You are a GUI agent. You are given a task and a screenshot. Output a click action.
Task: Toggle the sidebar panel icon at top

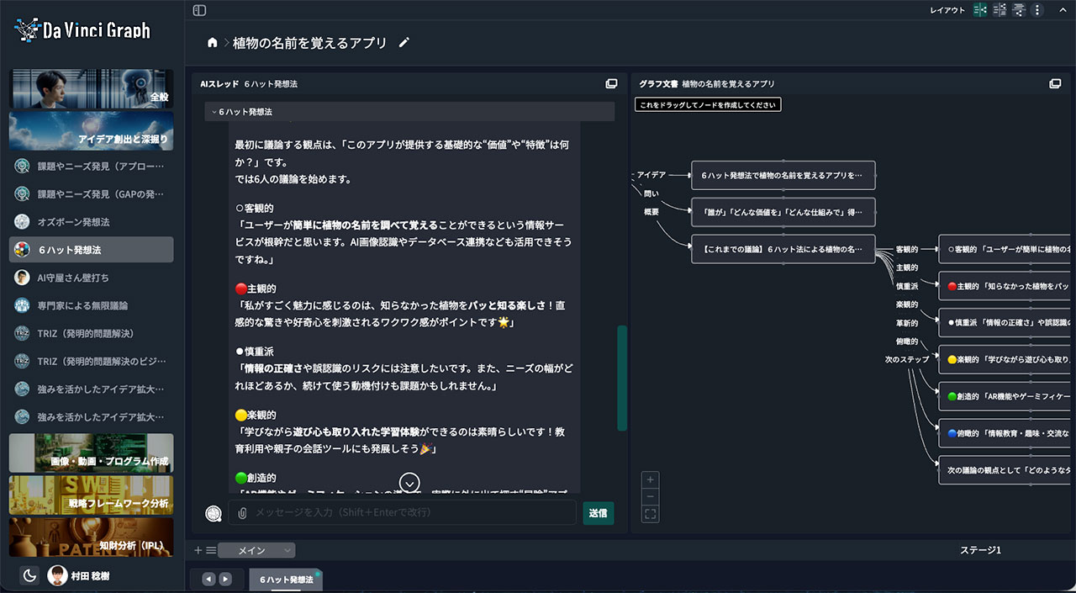click(x=199, y=10)
